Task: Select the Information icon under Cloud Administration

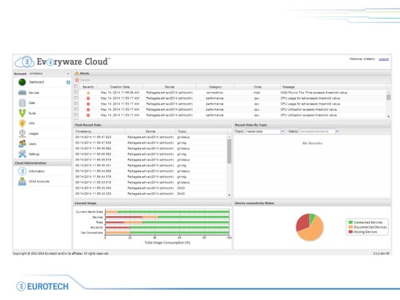Action: [22, 171]
